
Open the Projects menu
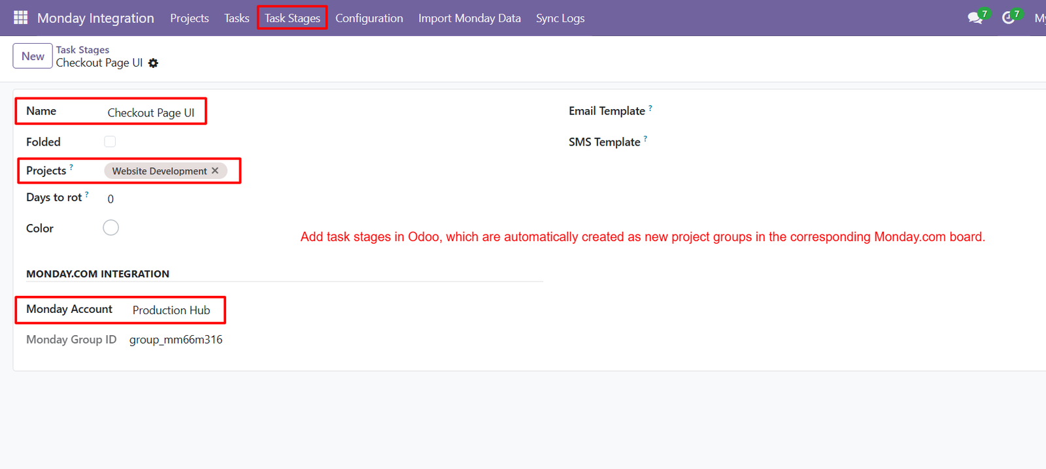pyautogui.click(x=190, y=18)
